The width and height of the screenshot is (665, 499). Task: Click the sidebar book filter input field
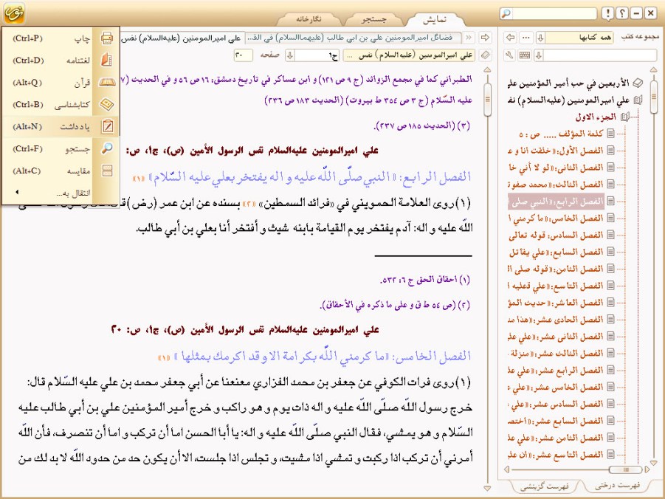[x=600, y=55]
